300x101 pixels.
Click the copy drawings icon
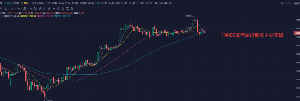(63, 9)
